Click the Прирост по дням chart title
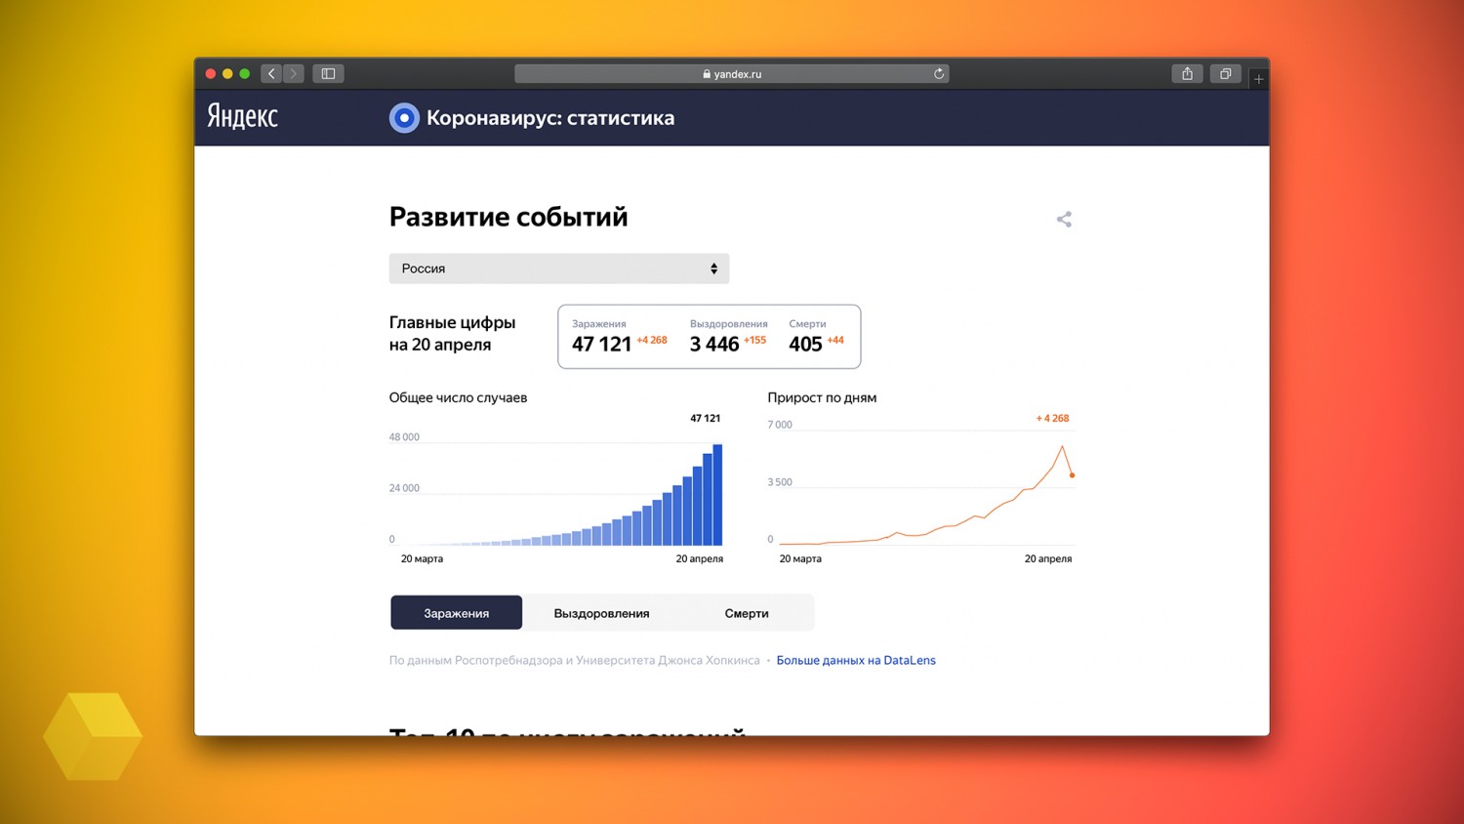 (x=822, y=397)
